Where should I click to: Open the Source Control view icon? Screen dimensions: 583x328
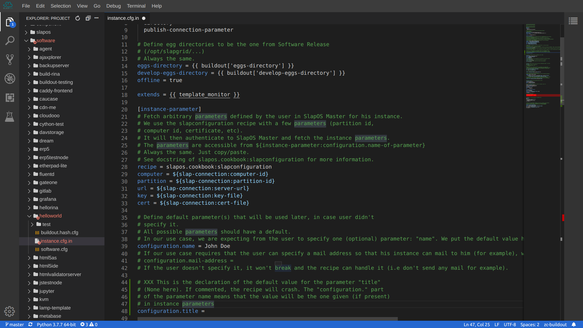tap(10, 60)
